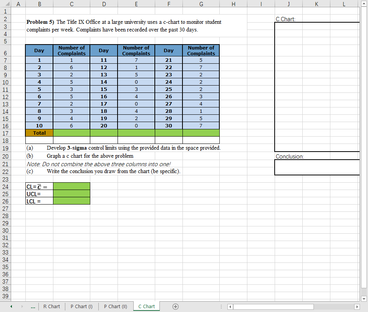Select column B header
Image resolution: width=368 pixels, height=312 pixels.
[40, 4]
